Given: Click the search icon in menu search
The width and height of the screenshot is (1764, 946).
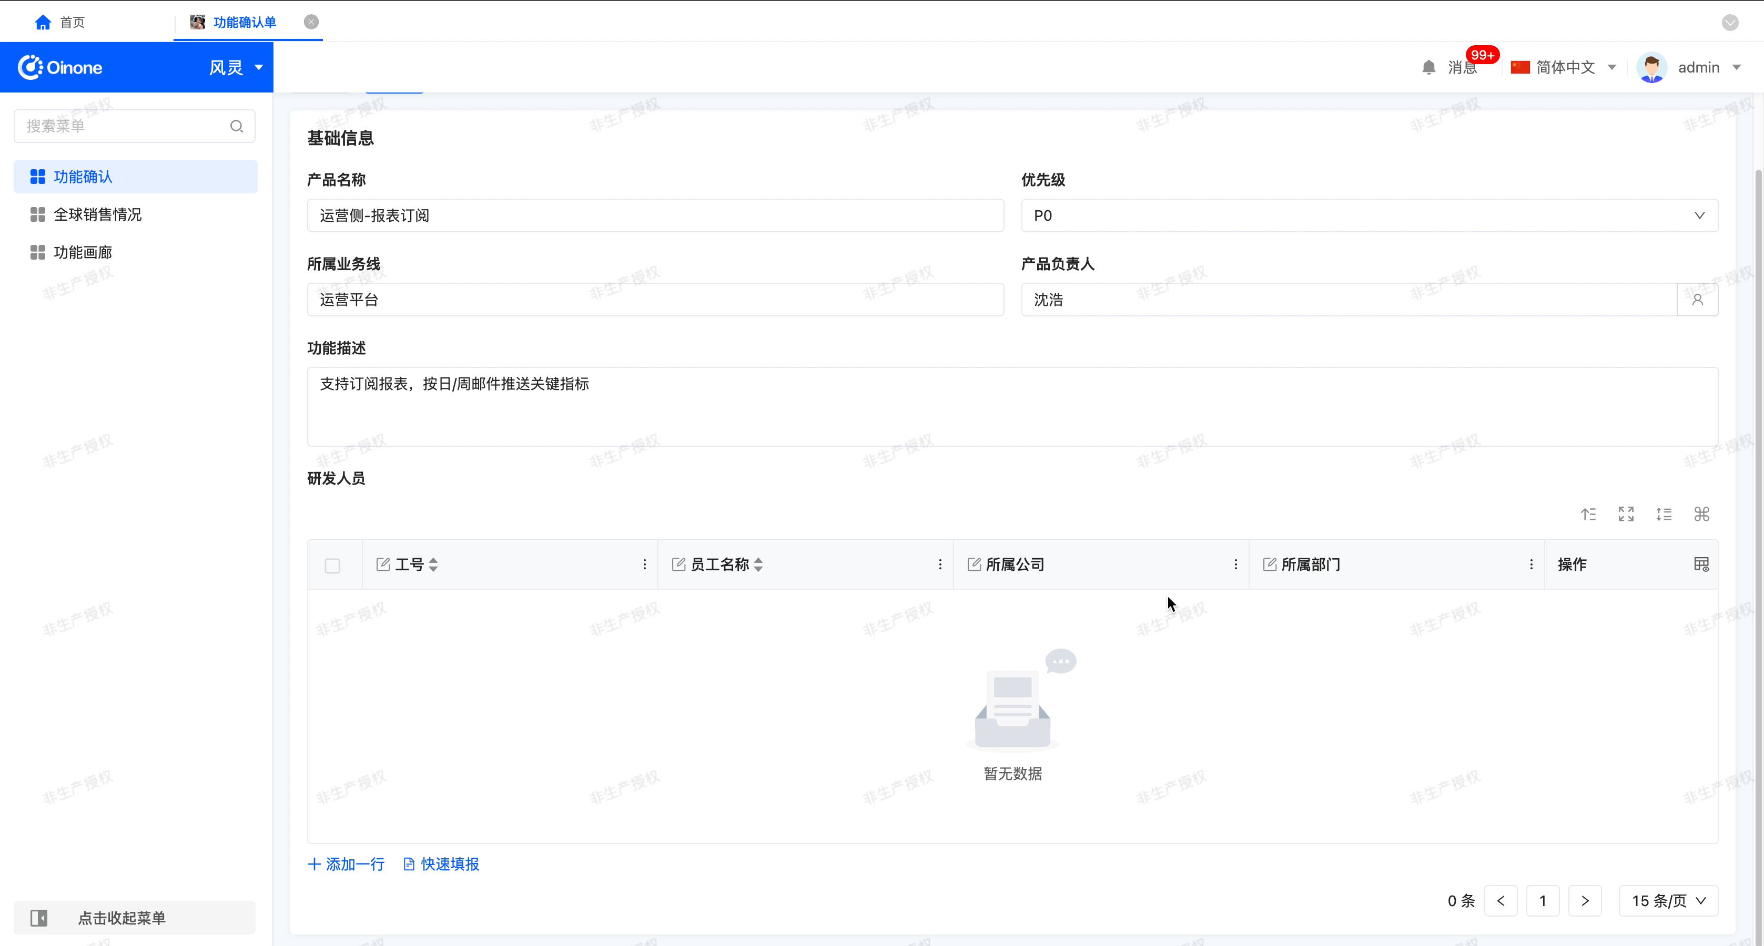Looking at the screenshot, I should point(236,126).
